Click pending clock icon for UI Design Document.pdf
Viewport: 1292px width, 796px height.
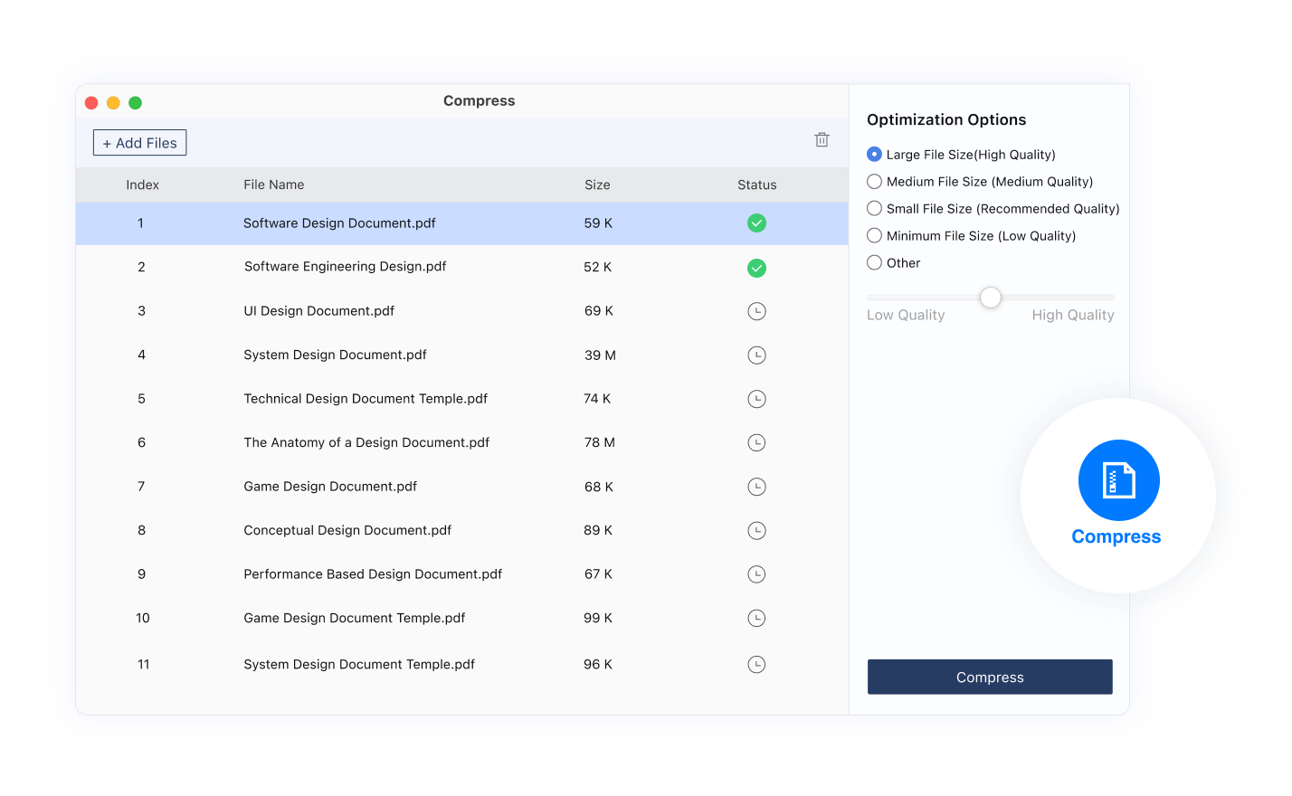756,311
